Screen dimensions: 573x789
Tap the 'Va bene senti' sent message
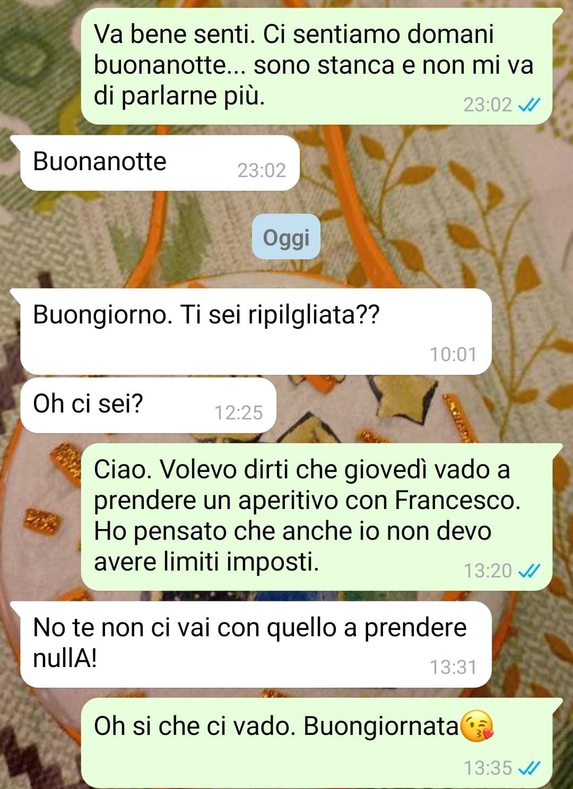click(317, 66)
